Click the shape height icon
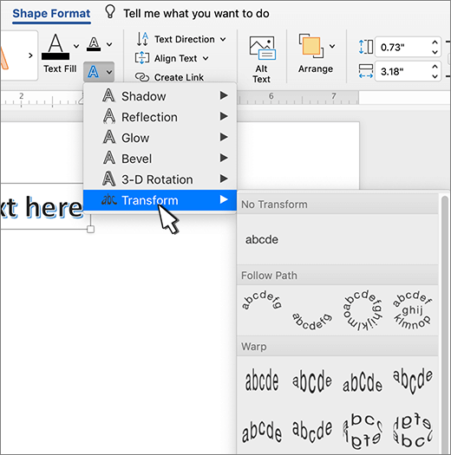 (366, 47)
